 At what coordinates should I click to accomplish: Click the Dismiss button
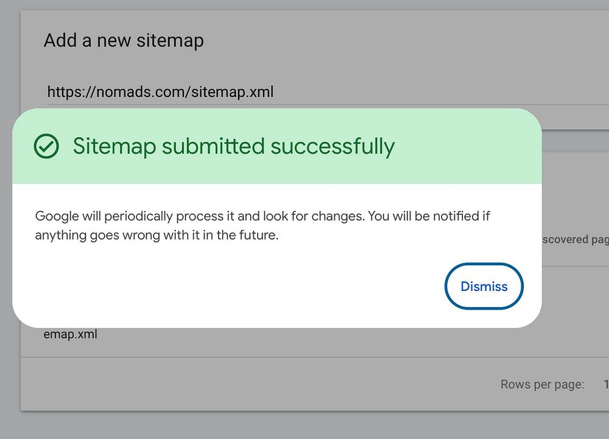pos(484,286)
